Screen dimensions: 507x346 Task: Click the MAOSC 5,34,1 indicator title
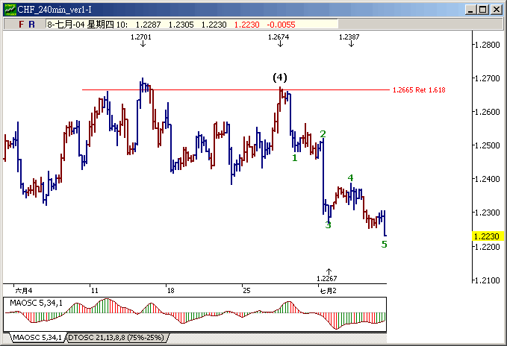pyautogui.click(x=36, y=303)
